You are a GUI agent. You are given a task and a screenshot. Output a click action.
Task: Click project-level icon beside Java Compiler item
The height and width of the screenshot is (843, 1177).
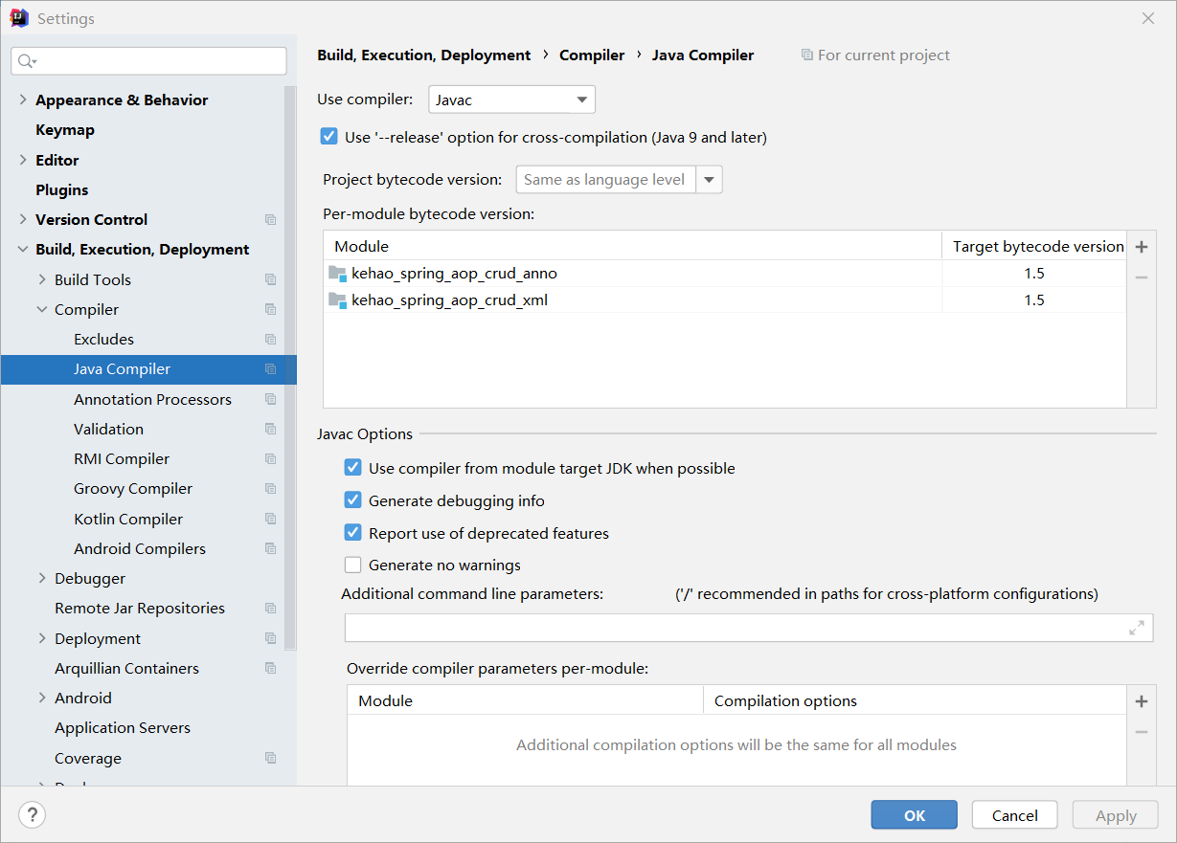point(271,369)
